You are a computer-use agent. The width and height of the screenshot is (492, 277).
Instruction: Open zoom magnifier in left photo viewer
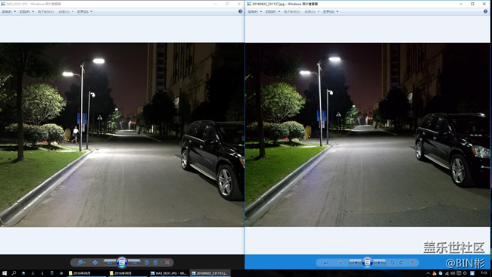coord(81,263)
